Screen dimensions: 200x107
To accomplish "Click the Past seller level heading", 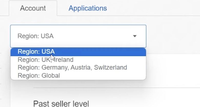I will click(x=61, y=103).
